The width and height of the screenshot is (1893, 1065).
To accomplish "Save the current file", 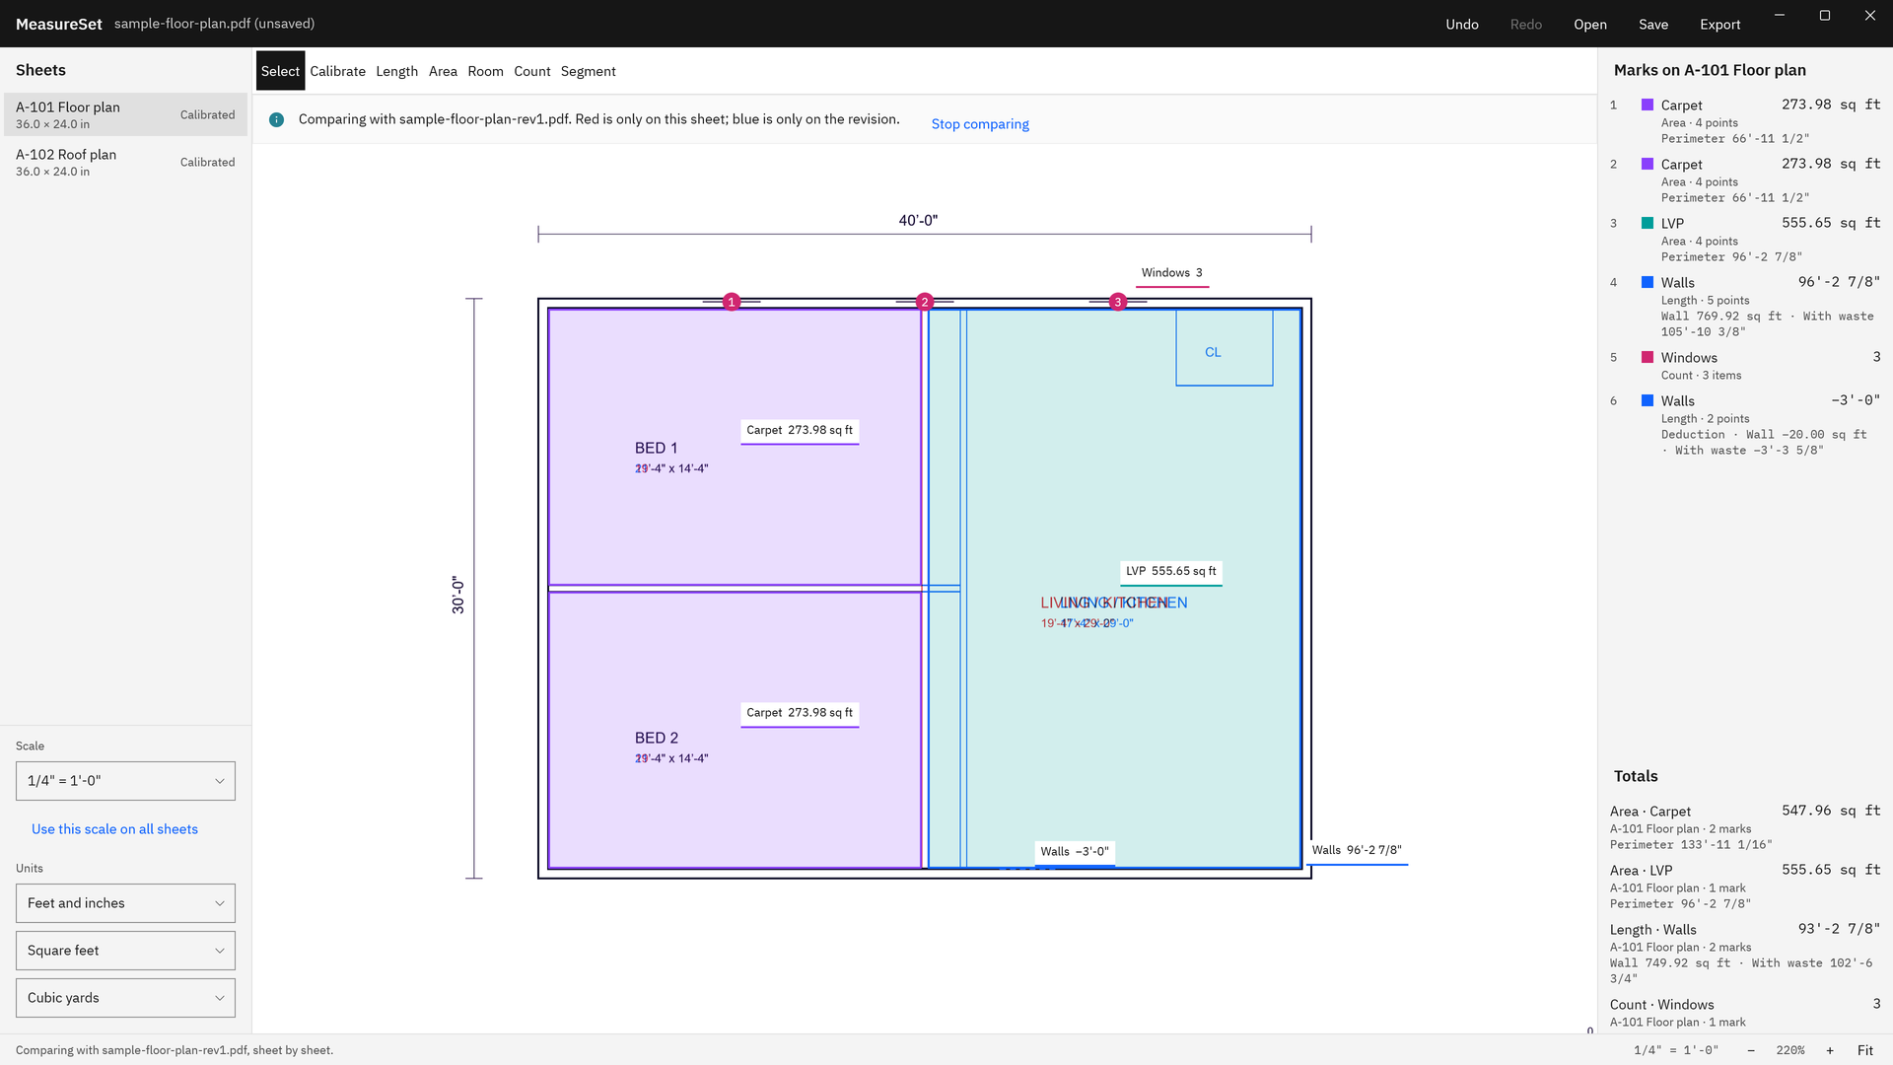I will point(1653,25).
